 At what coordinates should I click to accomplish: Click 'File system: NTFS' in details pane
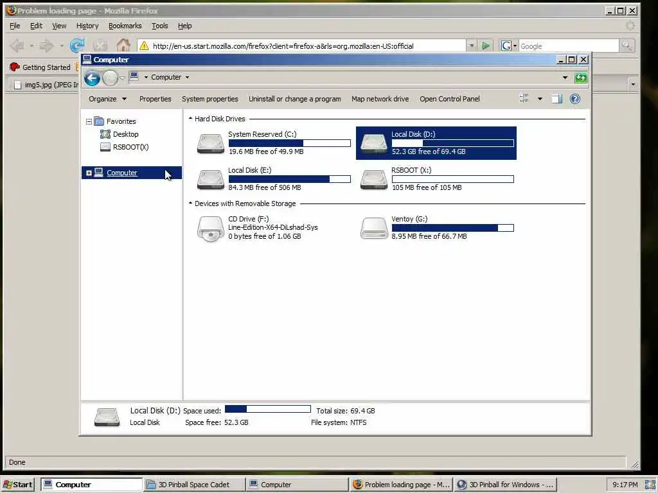point(339,422)
